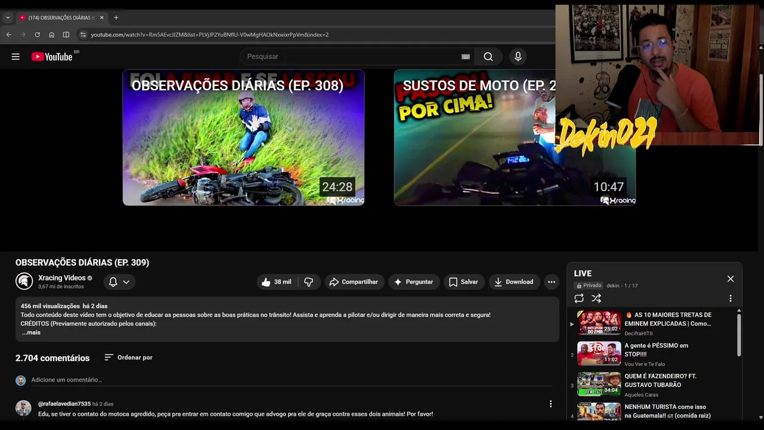Image resolution: width=764 pixels, height=430 pixels.
Task: Focus the Pesquisar search field
Action: point(352,57)
